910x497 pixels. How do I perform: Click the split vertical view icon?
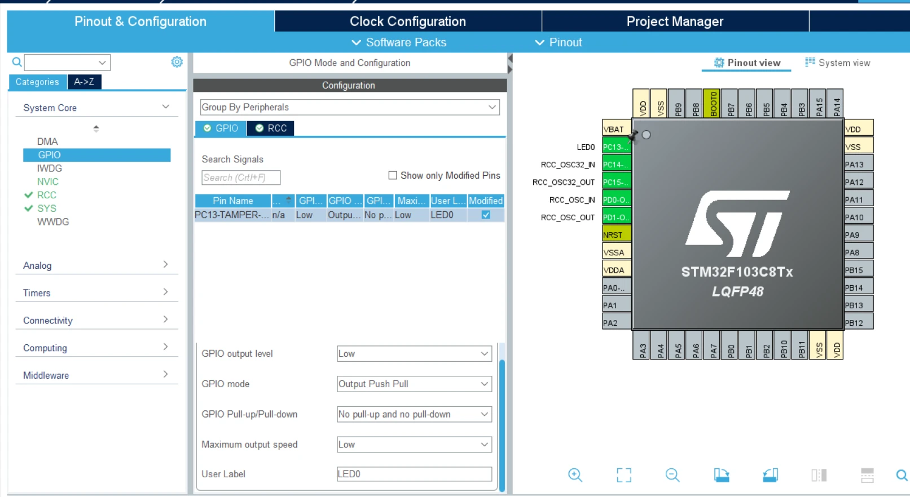tap(819, 475)
